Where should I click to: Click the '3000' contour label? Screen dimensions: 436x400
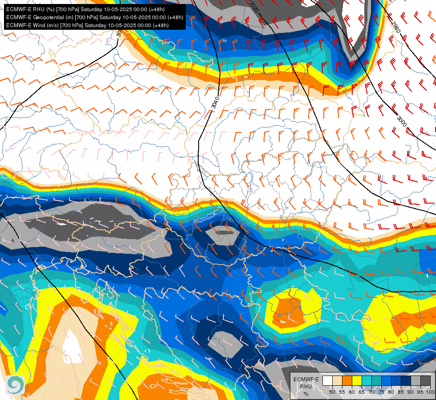pos(402,121)
